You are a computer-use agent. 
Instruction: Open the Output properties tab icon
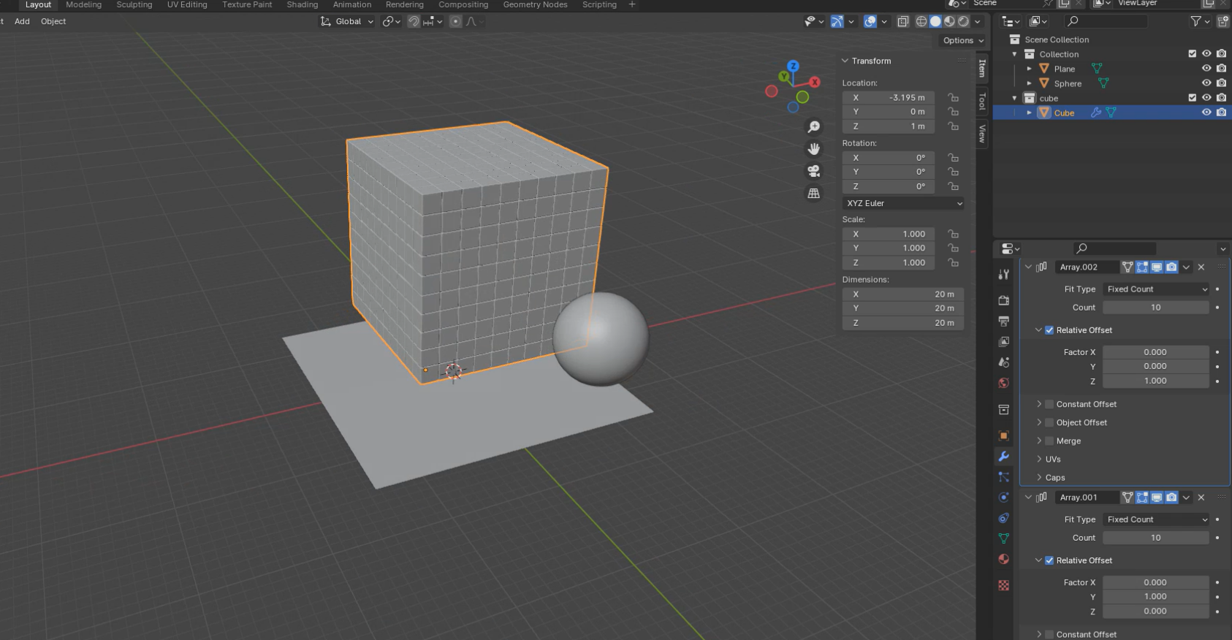click(1004, 321)
